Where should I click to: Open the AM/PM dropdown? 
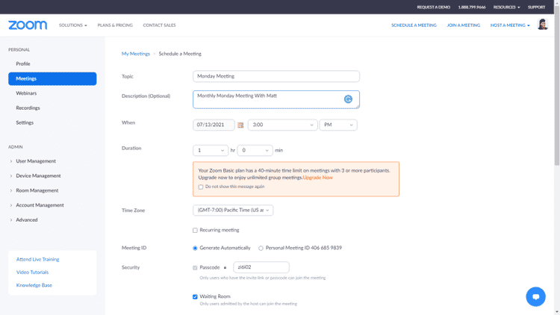click(x=337, y=125)
